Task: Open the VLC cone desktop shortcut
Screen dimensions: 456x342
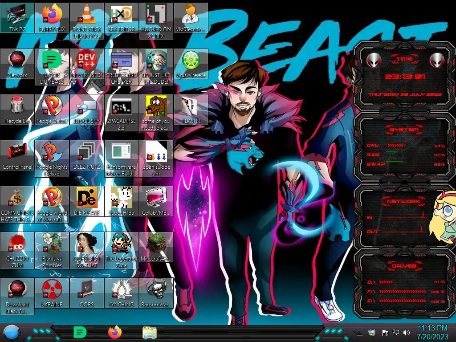Action: click(87, 21)
